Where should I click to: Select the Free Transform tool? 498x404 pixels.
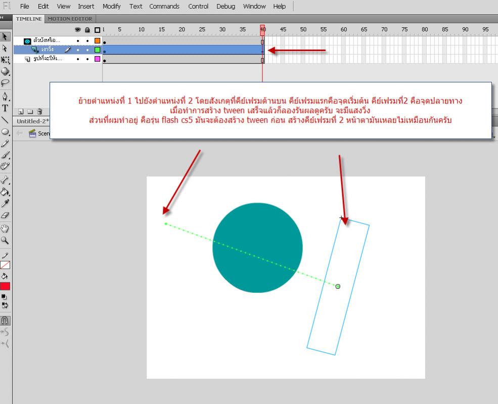pyautogui.click(x=5, y=60)
